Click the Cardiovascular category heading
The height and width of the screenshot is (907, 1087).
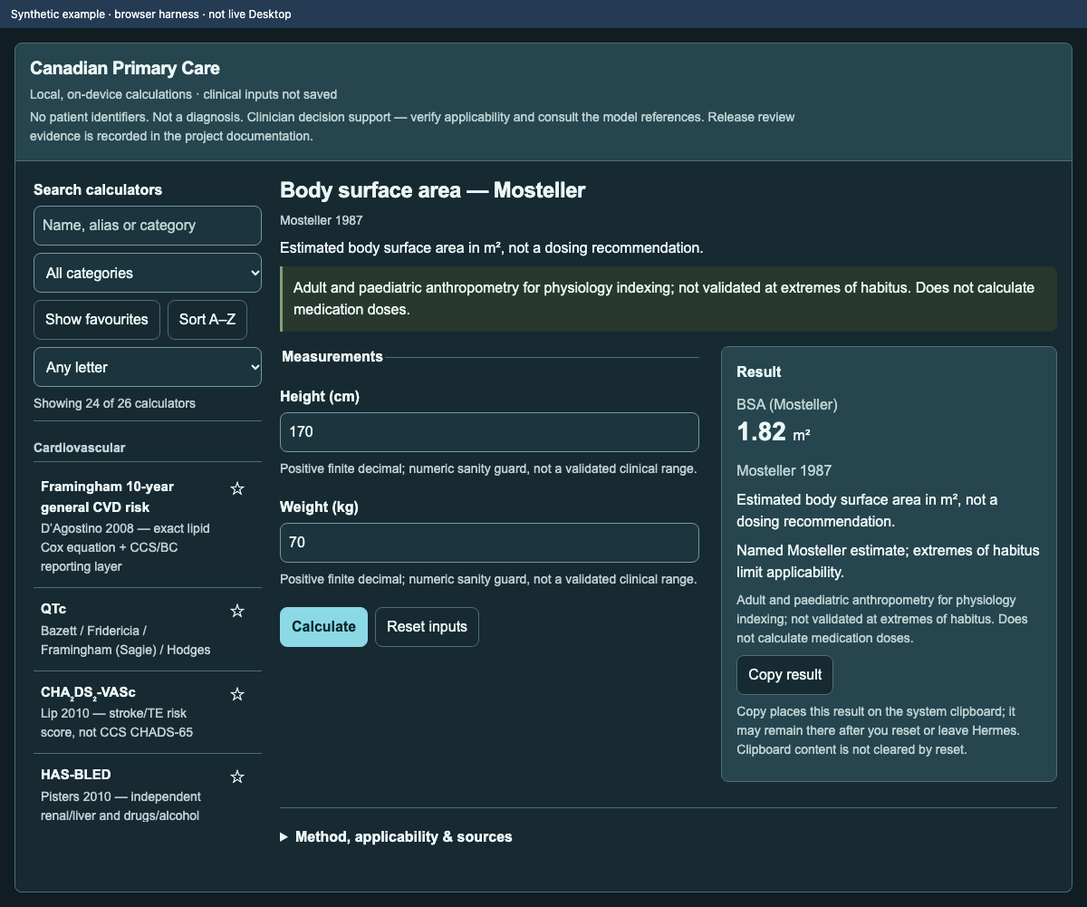(x=80, y=448)
